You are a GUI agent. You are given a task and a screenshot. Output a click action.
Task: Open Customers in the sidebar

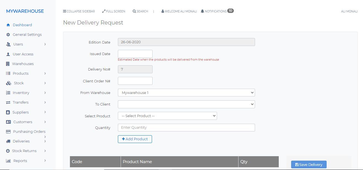tap(23, 122)
